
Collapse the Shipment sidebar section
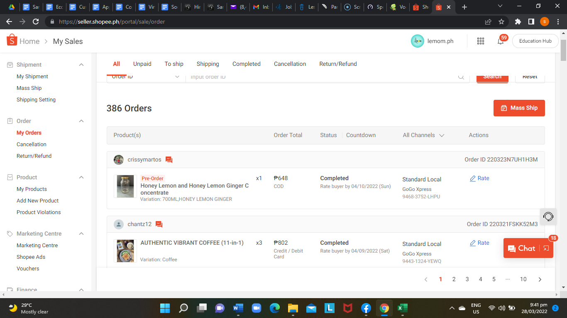click(81, 65)
